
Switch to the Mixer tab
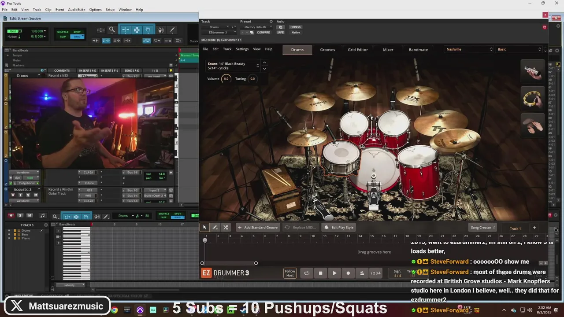(x=388, y=50)
